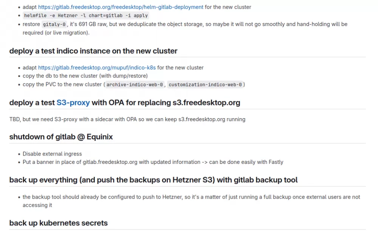
Task: Click the archive-indico-web-0 code label
Action: pyautogui.click(x=135, y=85)
